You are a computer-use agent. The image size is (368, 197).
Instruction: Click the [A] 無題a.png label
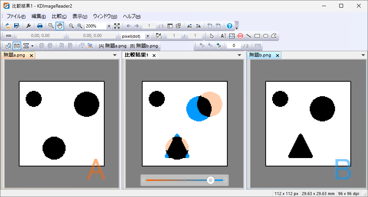(113, 46)
